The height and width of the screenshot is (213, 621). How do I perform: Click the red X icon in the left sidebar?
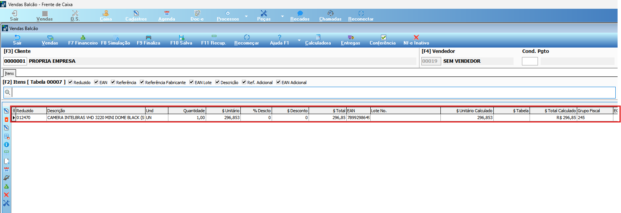click(6, 195)
